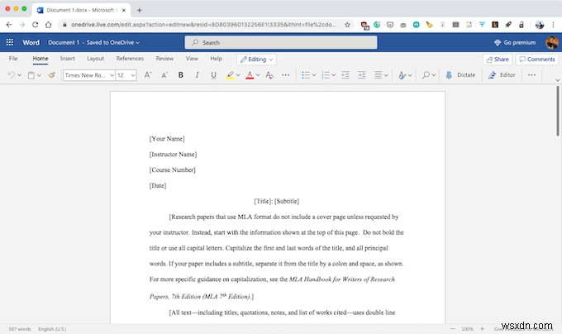Click the browser Back arrow
The image size is (562, 334).
coord(9,24)
